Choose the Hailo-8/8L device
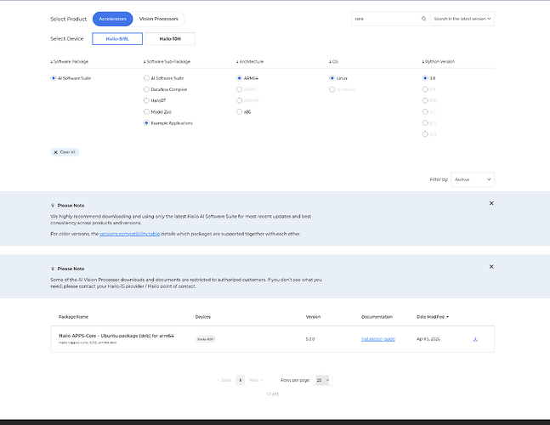550x425 pixels. click(x=117, y=39)
